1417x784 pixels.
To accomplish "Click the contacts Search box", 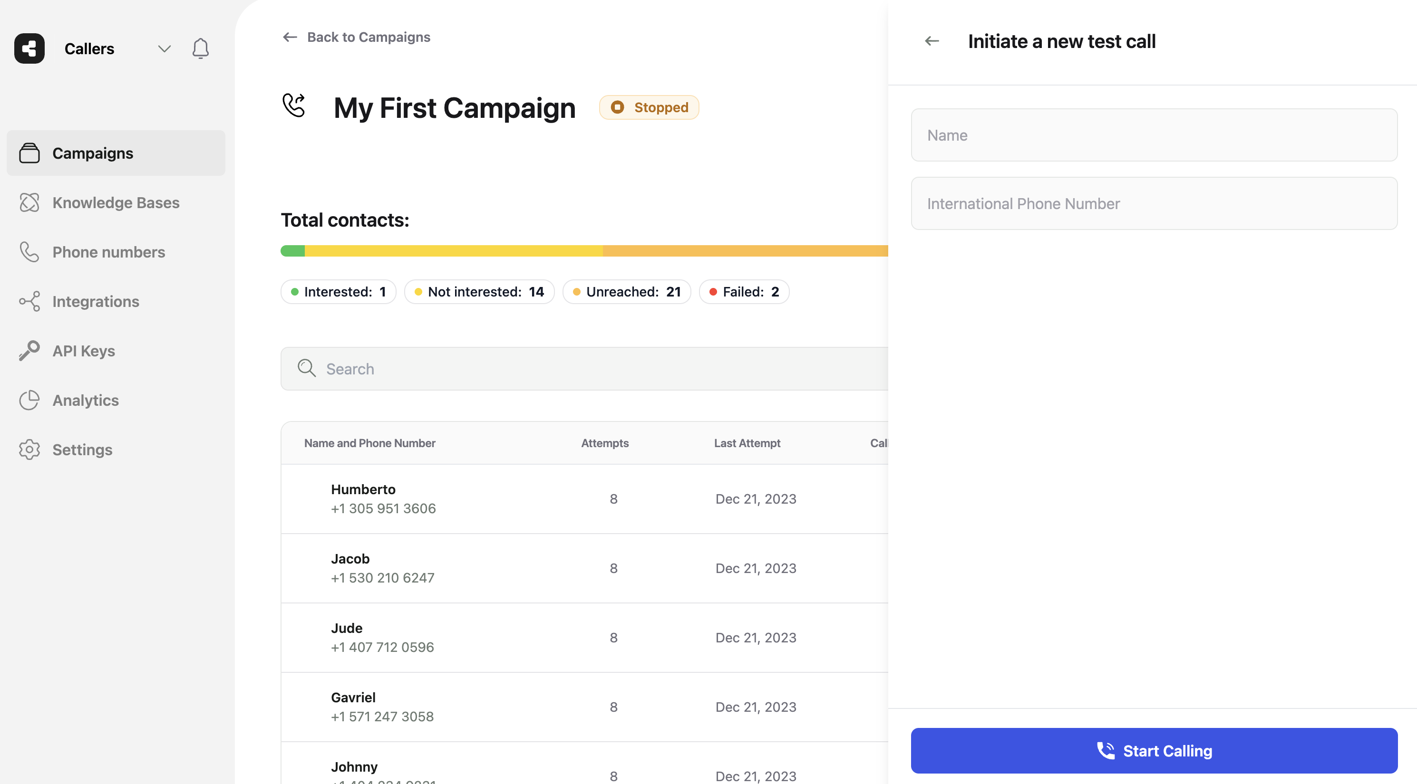I will (x=583, y=369).
